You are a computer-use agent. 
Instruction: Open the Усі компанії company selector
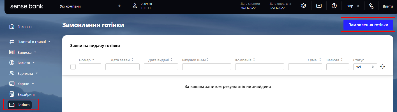click(x=90, y=6)
